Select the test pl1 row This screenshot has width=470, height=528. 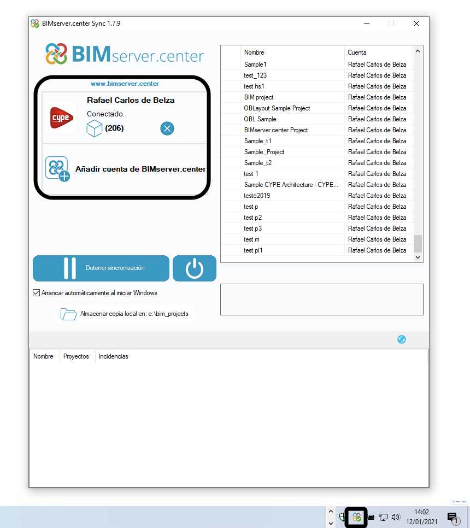[317, 250]
